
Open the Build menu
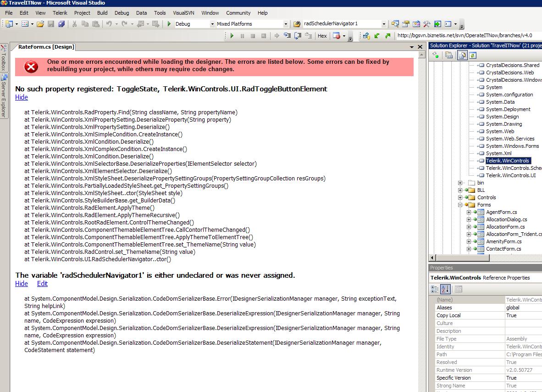point(102,13)
